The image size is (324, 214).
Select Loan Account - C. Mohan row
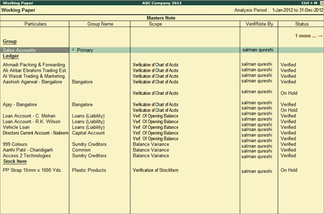29,116
